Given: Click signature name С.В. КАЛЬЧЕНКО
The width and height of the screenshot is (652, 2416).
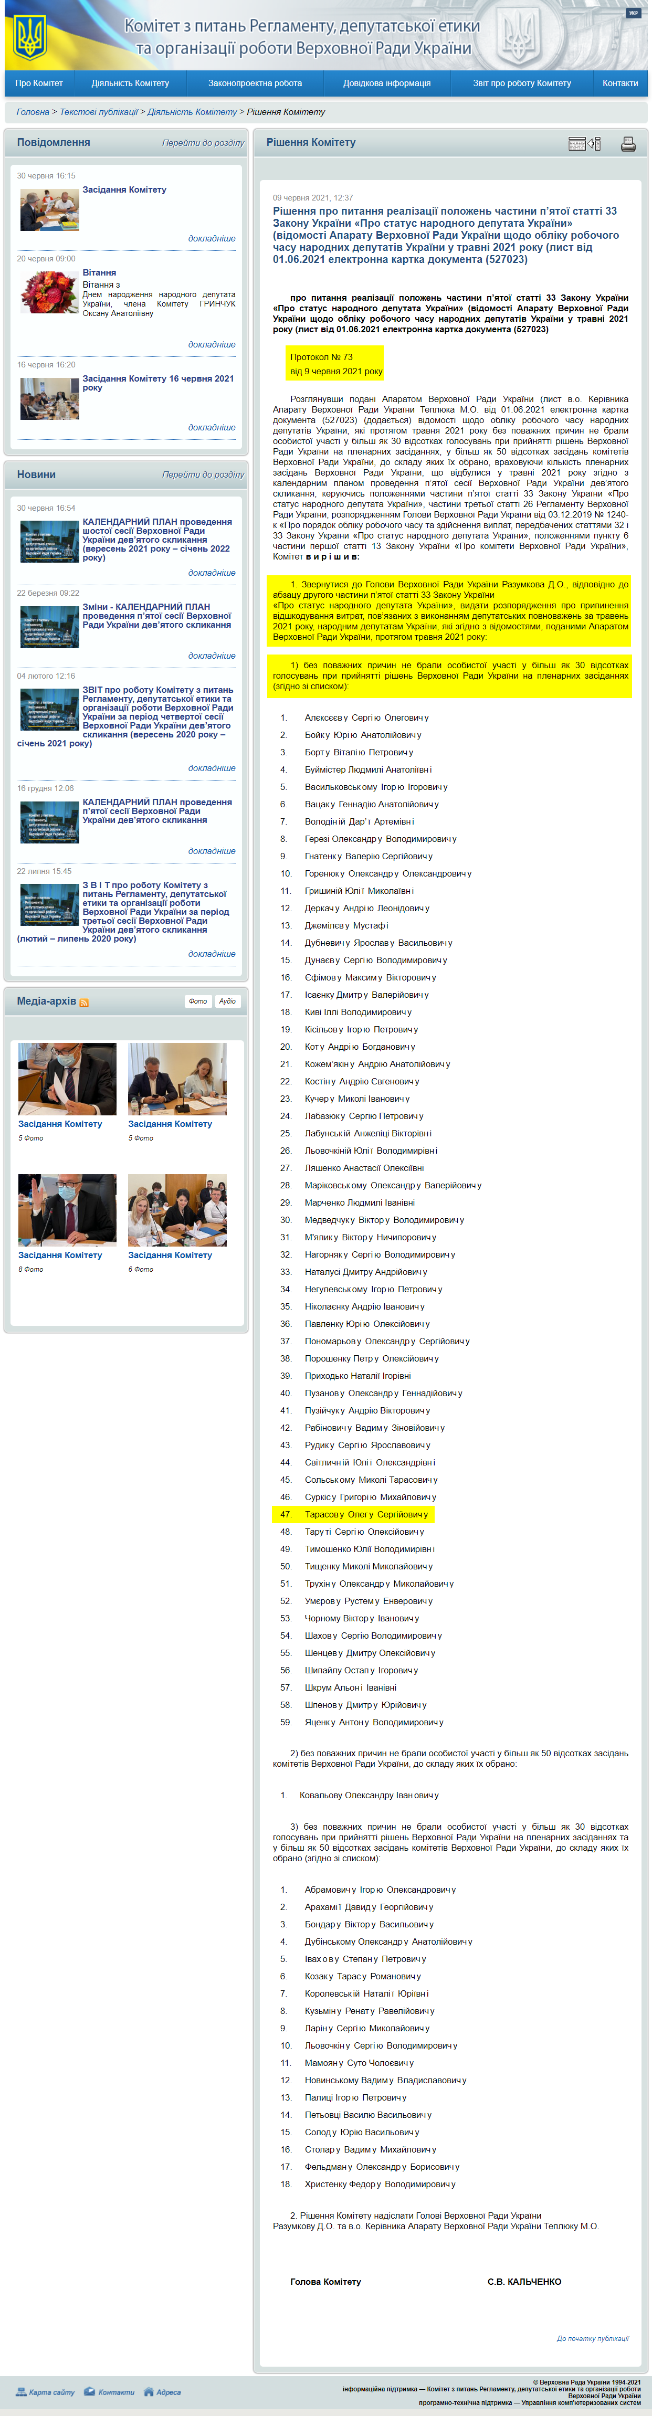Looking at the screenshot, I should (x=524, y=2282).
